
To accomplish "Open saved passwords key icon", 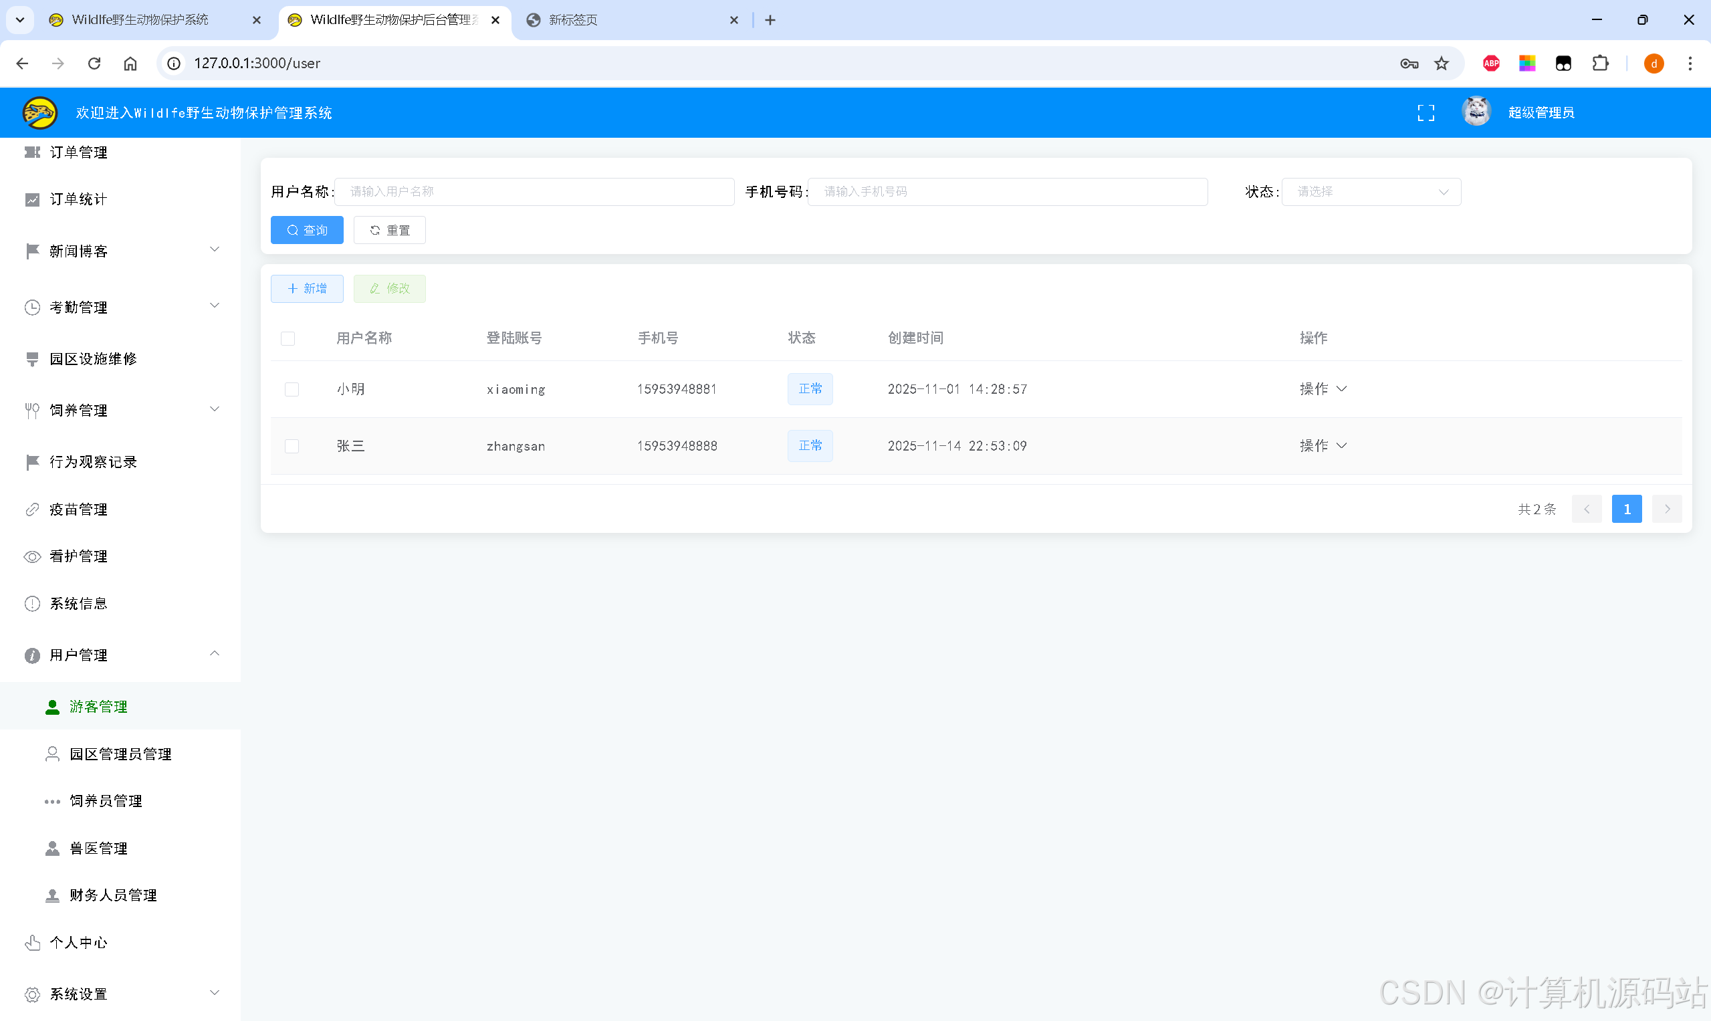I will tap(1409, 64).
